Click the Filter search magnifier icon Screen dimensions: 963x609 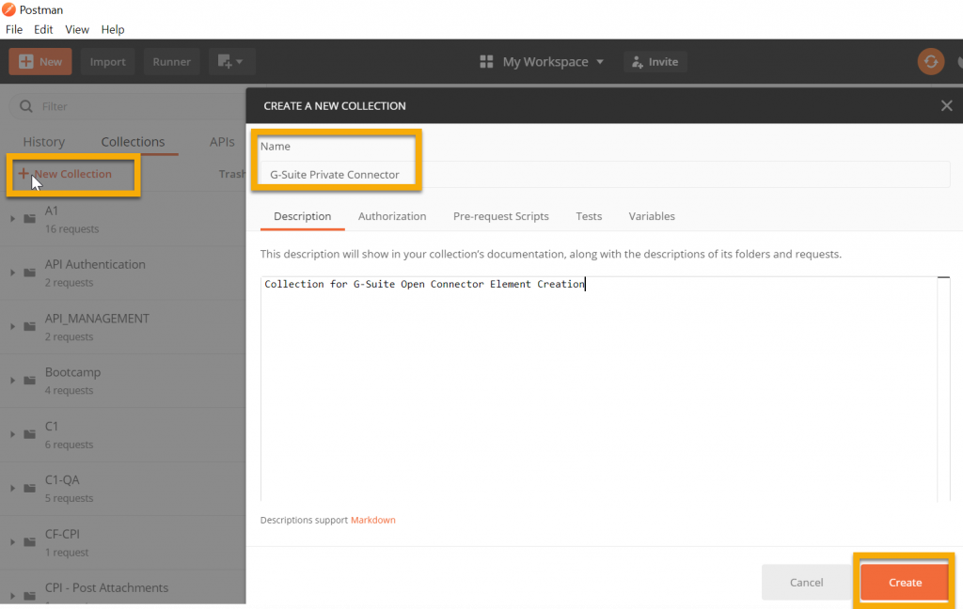click(25, 106)
